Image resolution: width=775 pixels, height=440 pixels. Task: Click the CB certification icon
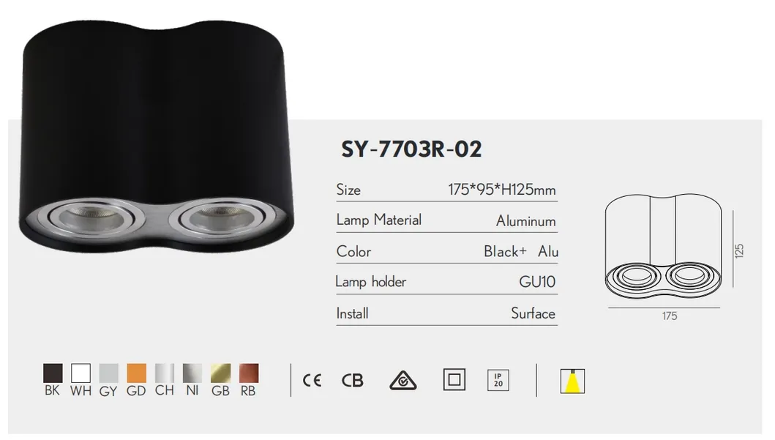coord(353,380)
